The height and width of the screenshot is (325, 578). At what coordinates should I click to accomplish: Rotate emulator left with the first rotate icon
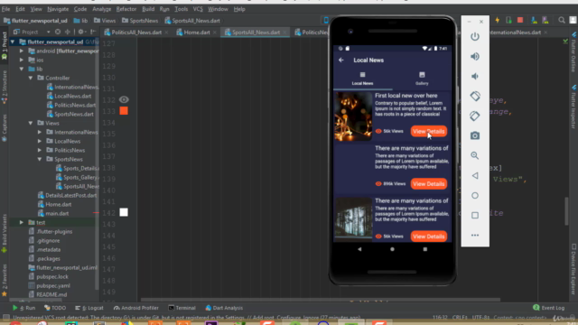click(475, 97)
